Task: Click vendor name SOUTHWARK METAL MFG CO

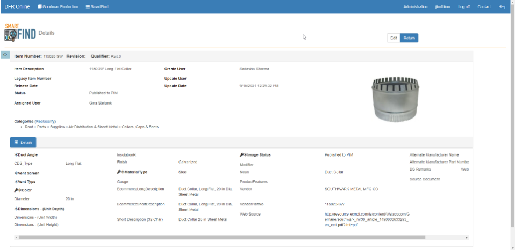Action: [351, 189]
